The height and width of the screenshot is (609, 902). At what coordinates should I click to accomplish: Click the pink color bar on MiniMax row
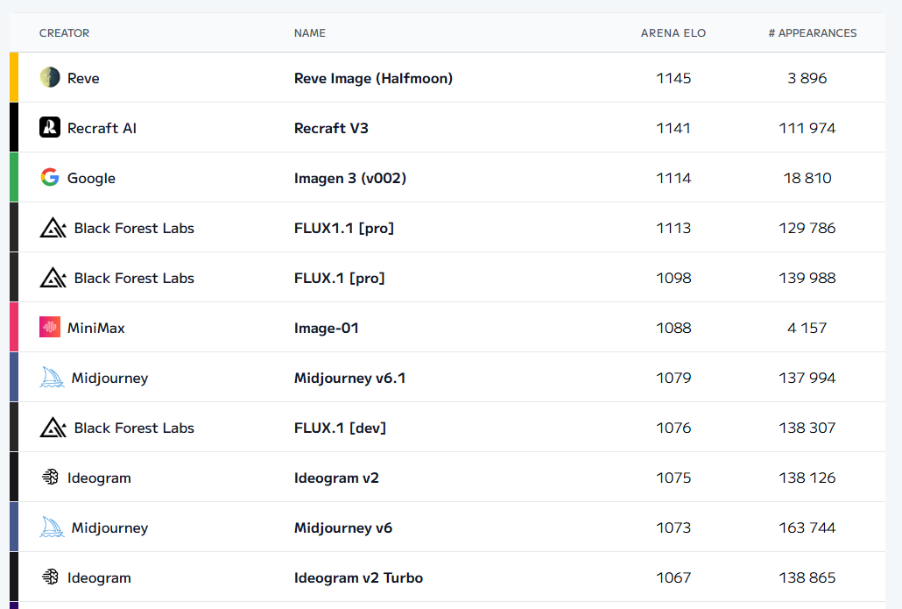click(14, 327)
